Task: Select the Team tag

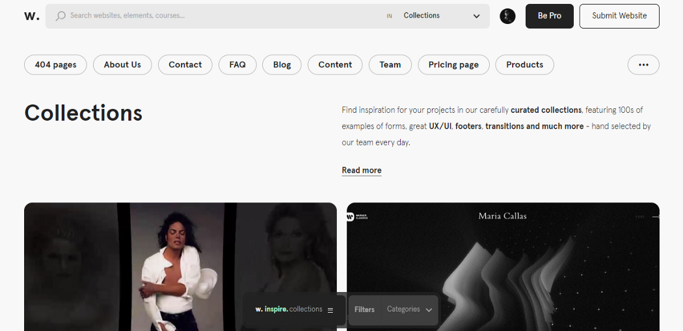Action: click(x=390, y=65)
